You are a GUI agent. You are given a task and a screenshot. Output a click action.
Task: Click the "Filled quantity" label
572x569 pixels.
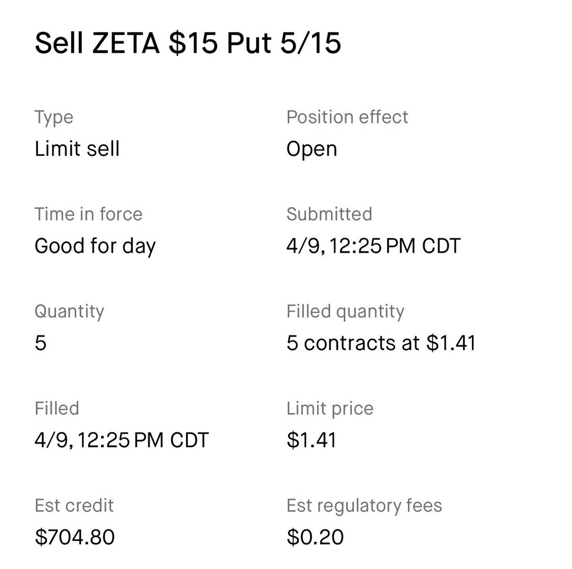coord(345,311)
